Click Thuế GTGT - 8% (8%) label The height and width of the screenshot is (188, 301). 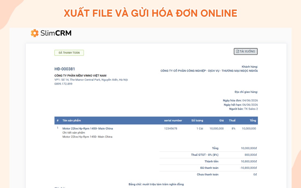coord(205,155)
